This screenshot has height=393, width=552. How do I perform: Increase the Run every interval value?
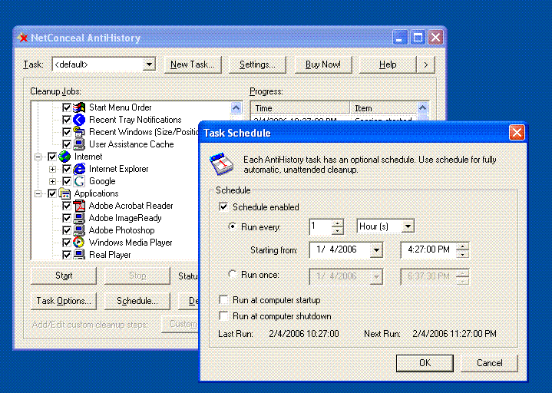tap(337, 223)
